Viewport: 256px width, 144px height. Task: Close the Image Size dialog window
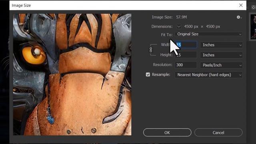pos(241,5)
